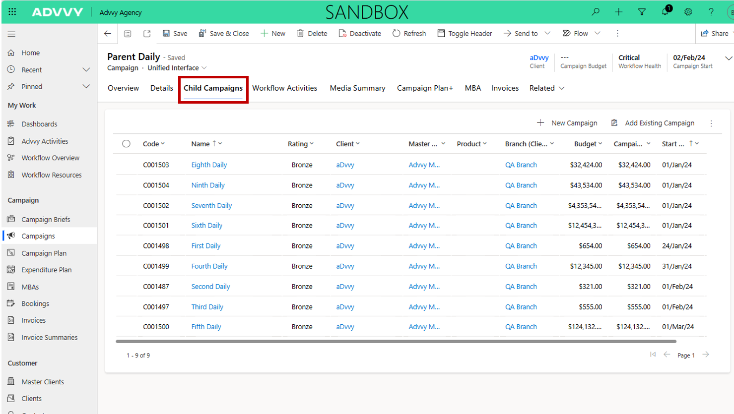
Task: Click the Toggle Header button
Action: coord(465,34)
